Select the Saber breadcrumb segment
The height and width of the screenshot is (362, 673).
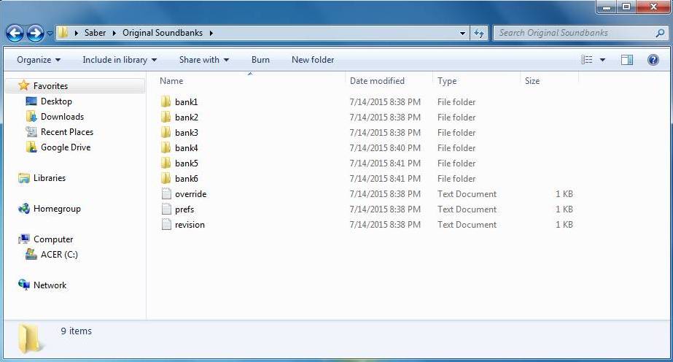[x=95, y=33]
